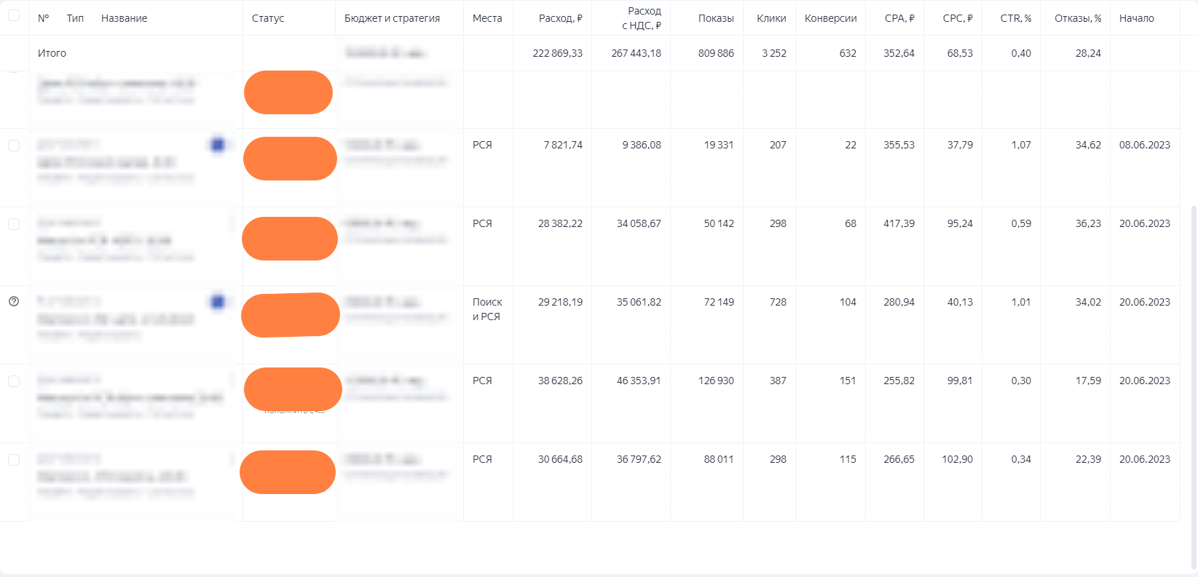Sort by the Места column header
This screenshot has width=1198, height=577.
pyautogui.click(x=487, y=18)
